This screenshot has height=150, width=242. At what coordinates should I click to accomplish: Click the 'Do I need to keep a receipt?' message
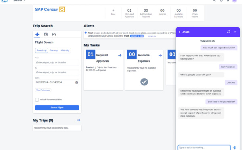point(221,102)
